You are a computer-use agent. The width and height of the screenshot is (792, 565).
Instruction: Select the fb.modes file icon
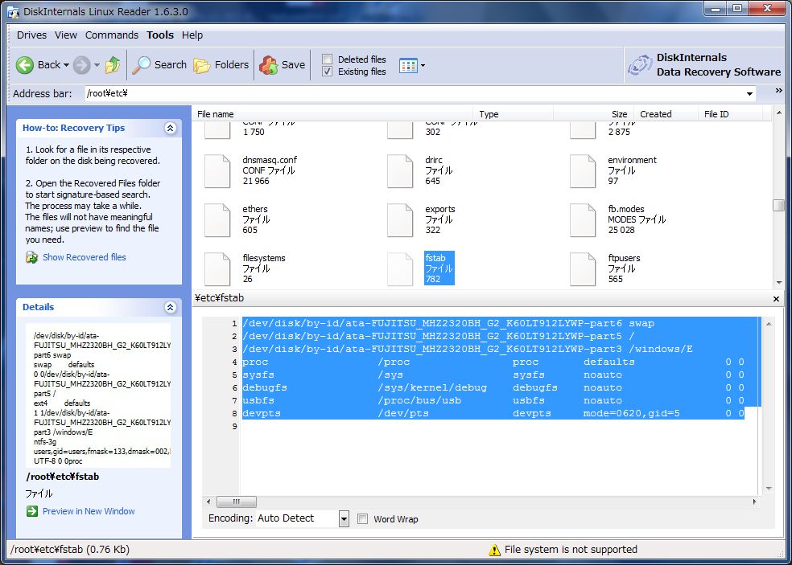583,220
